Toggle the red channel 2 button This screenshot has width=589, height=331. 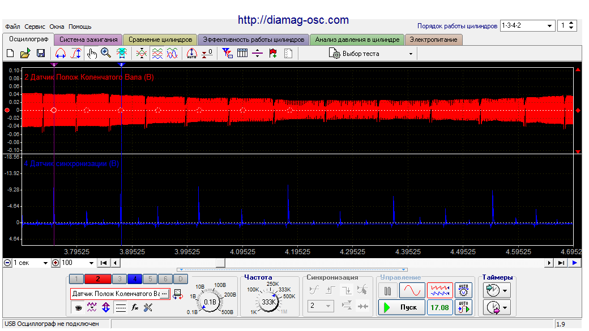pyautogui.click(x=97, y=279)
